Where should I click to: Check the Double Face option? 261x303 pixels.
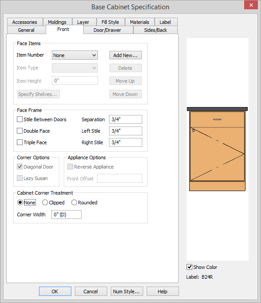(x=19, y=131)
